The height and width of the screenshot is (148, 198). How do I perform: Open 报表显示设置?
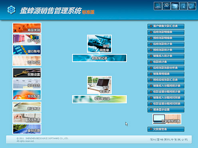point(166,110)
